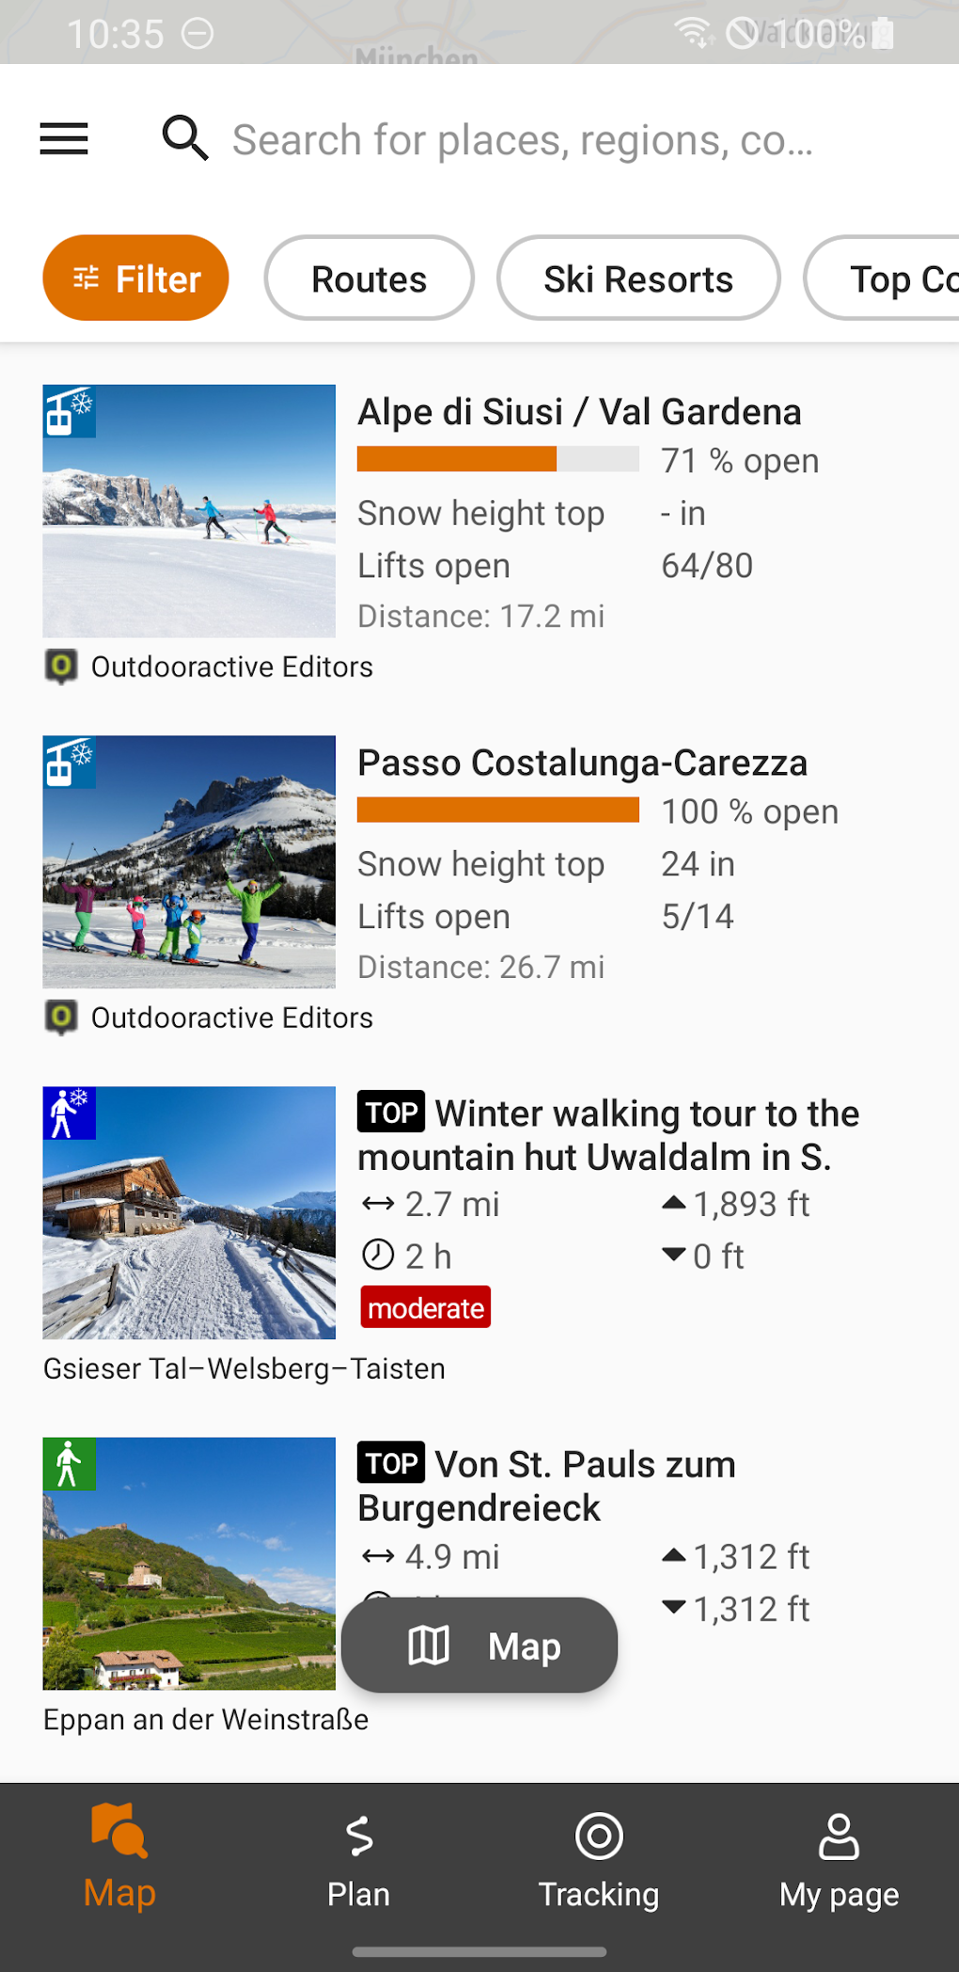The image size is (959, 1972).
Task: Tap winter hiking icon on Uwaldalm photo
Action: (x=70, y=1112)
